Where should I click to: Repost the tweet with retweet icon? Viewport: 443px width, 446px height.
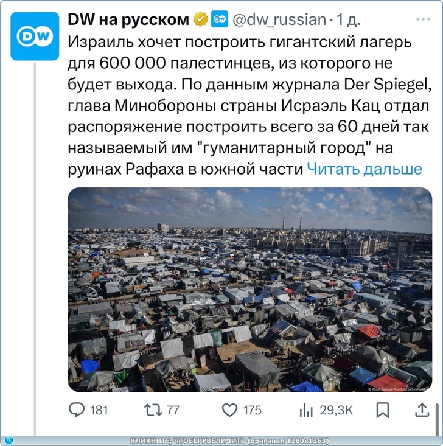point(153,410)
